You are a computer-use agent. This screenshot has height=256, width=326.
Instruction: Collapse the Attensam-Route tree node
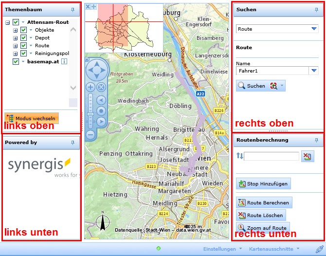8,22
